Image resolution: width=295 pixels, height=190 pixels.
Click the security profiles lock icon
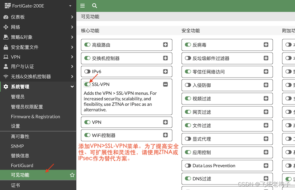coord(6,47)
